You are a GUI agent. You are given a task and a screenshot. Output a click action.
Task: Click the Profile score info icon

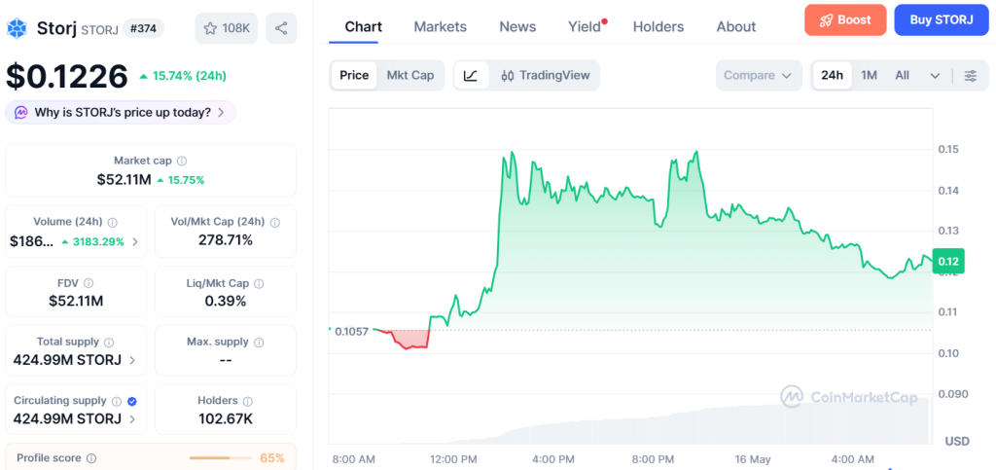click(91, 458)
